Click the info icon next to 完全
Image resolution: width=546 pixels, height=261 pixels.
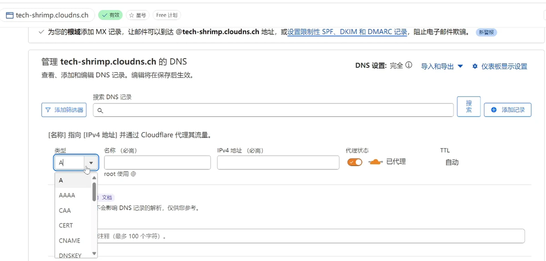tap(409, 65)
